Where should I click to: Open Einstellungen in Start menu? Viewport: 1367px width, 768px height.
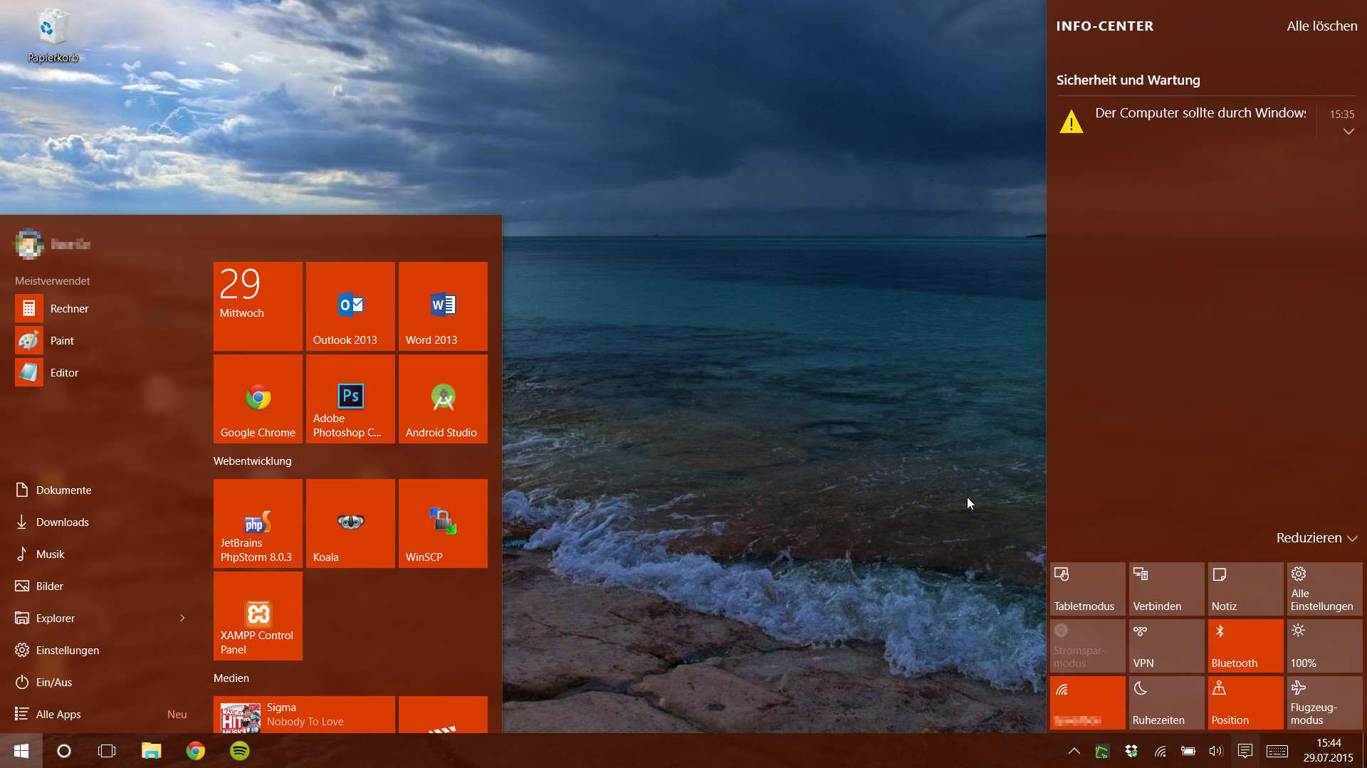[x=68, y=650]
